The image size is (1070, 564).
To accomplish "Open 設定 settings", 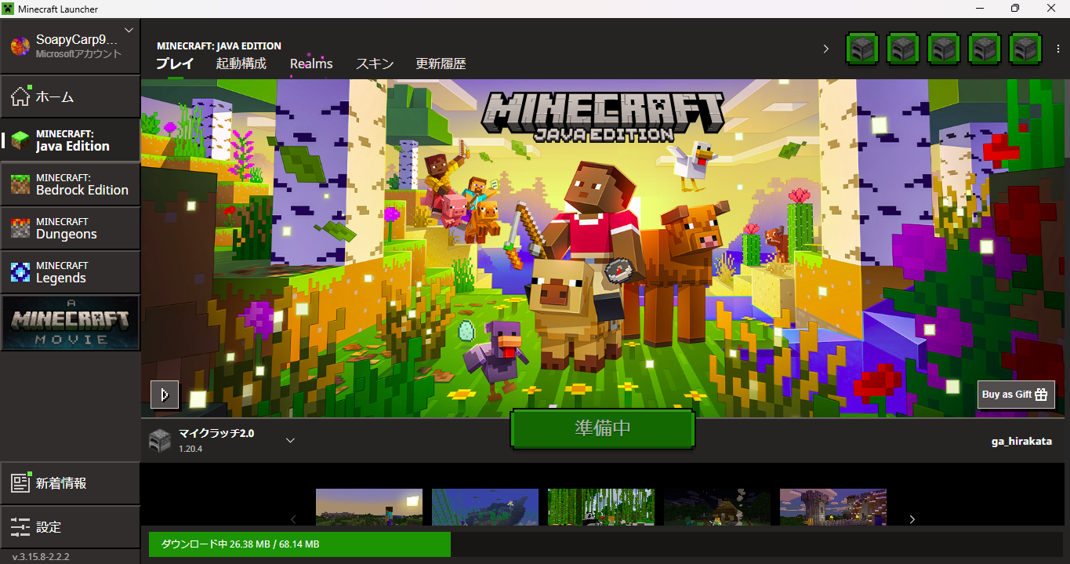I will click(x=70, y=527).
